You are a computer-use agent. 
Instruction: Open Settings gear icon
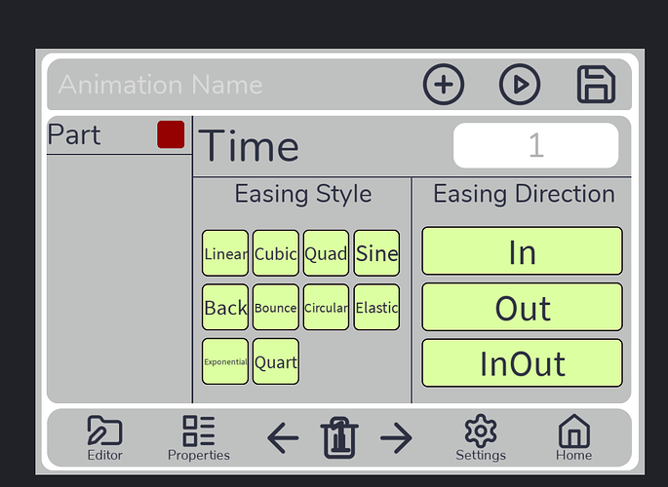click(x=481, y=437)
